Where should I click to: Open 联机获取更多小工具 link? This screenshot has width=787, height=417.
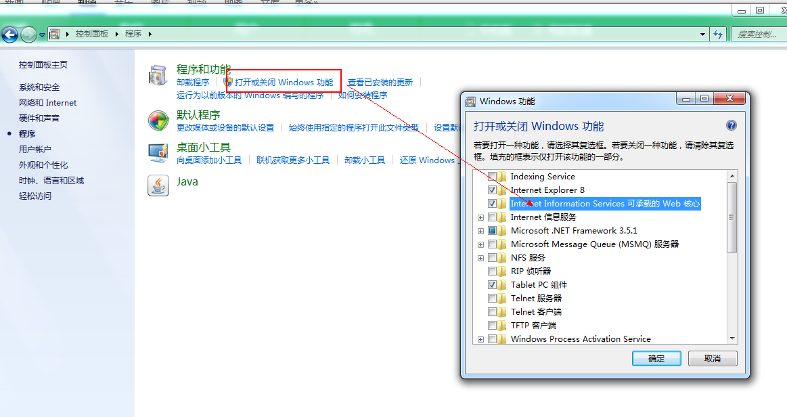coord(293,160)
